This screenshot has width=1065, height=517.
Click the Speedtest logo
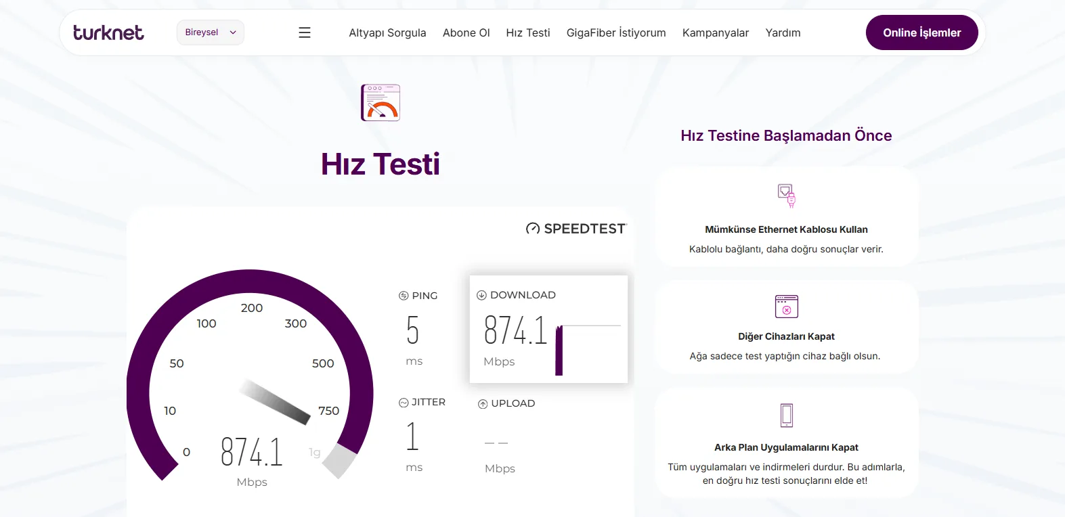[x=576, y=229]
